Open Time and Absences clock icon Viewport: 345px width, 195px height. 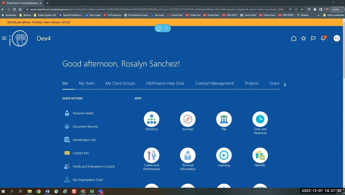260,119
